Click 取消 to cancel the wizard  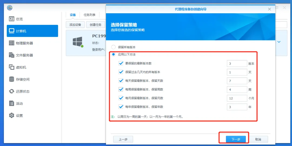[258, 139]
